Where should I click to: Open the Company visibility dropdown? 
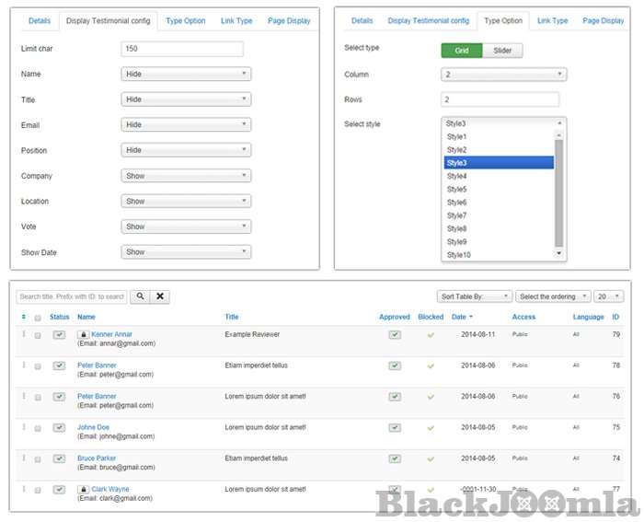coord(186,176)
